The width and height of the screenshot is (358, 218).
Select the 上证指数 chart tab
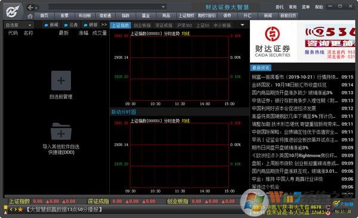tap(121, 25)
